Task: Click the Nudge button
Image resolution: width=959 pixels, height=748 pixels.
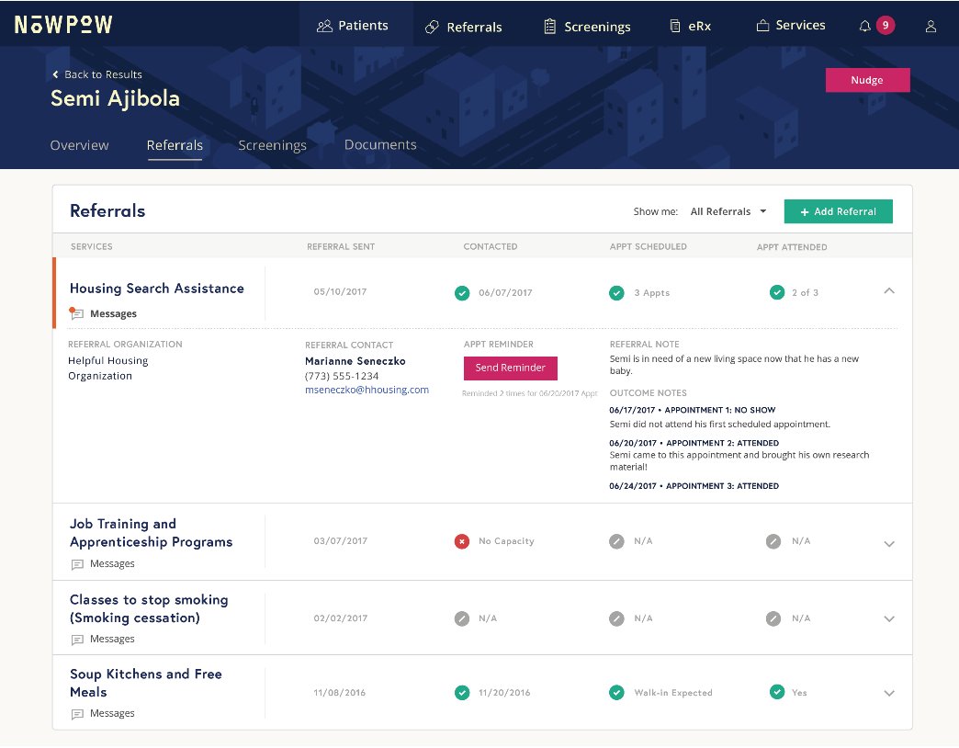Action: [867, 80]
